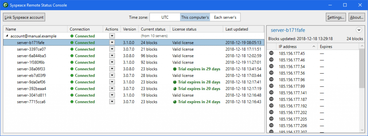Sort by Last updated column header
This screenshot has height=136, width=368.
(x=243, y=29)
